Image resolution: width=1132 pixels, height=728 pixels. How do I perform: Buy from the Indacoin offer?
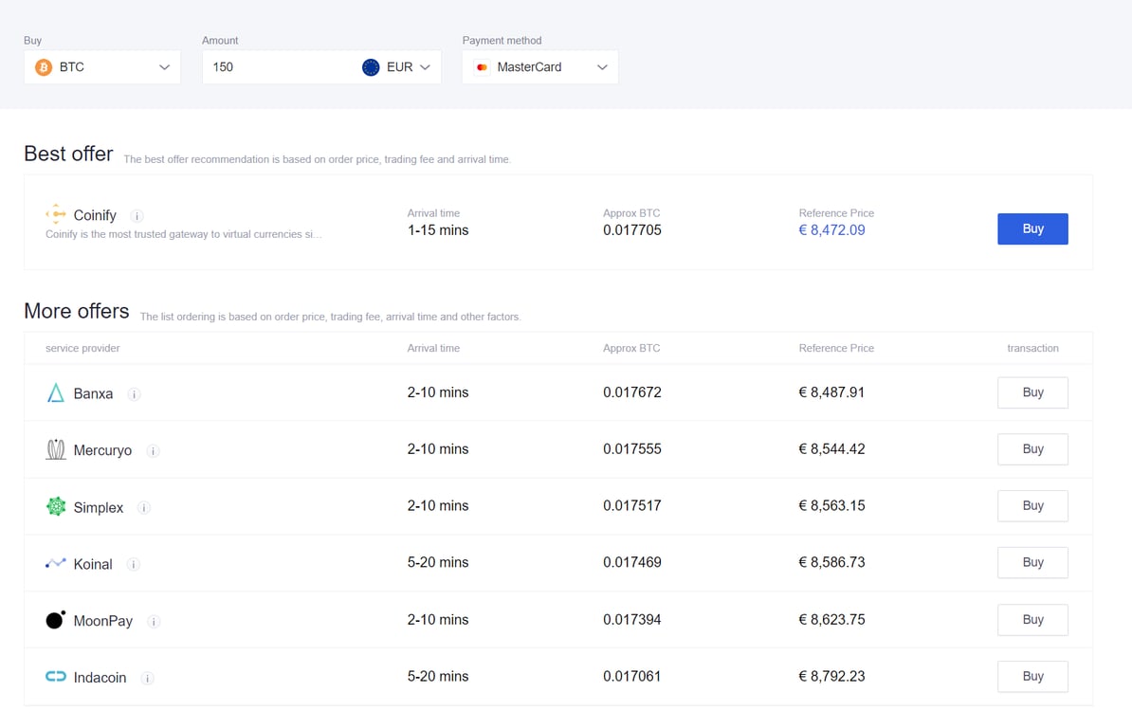[1032, 677]
